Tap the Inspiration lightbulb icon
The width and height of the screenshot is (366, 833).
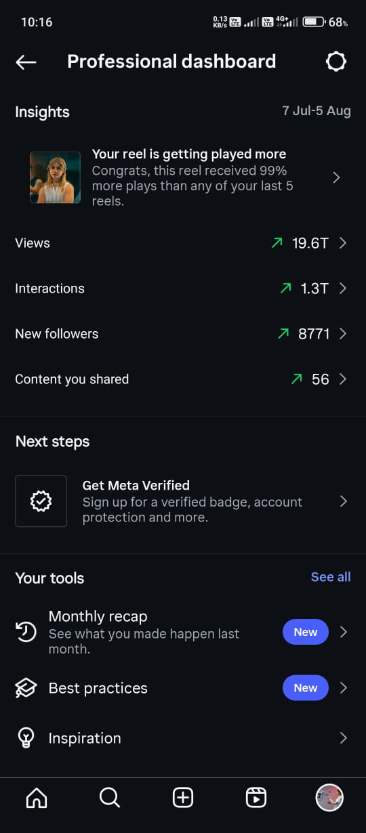pos(26,738)
